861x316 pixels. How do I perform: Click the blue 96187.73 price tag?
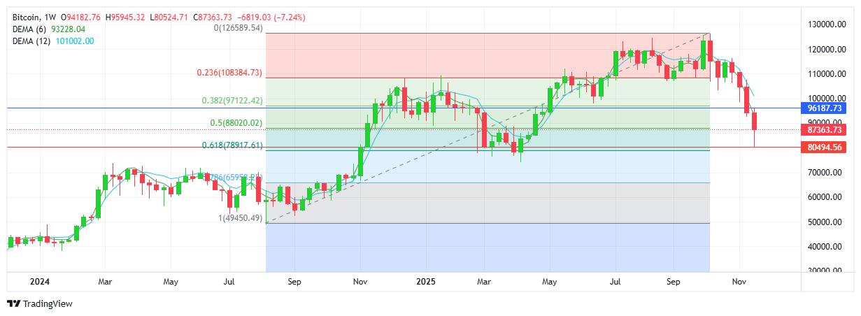(x=825, y=108)
